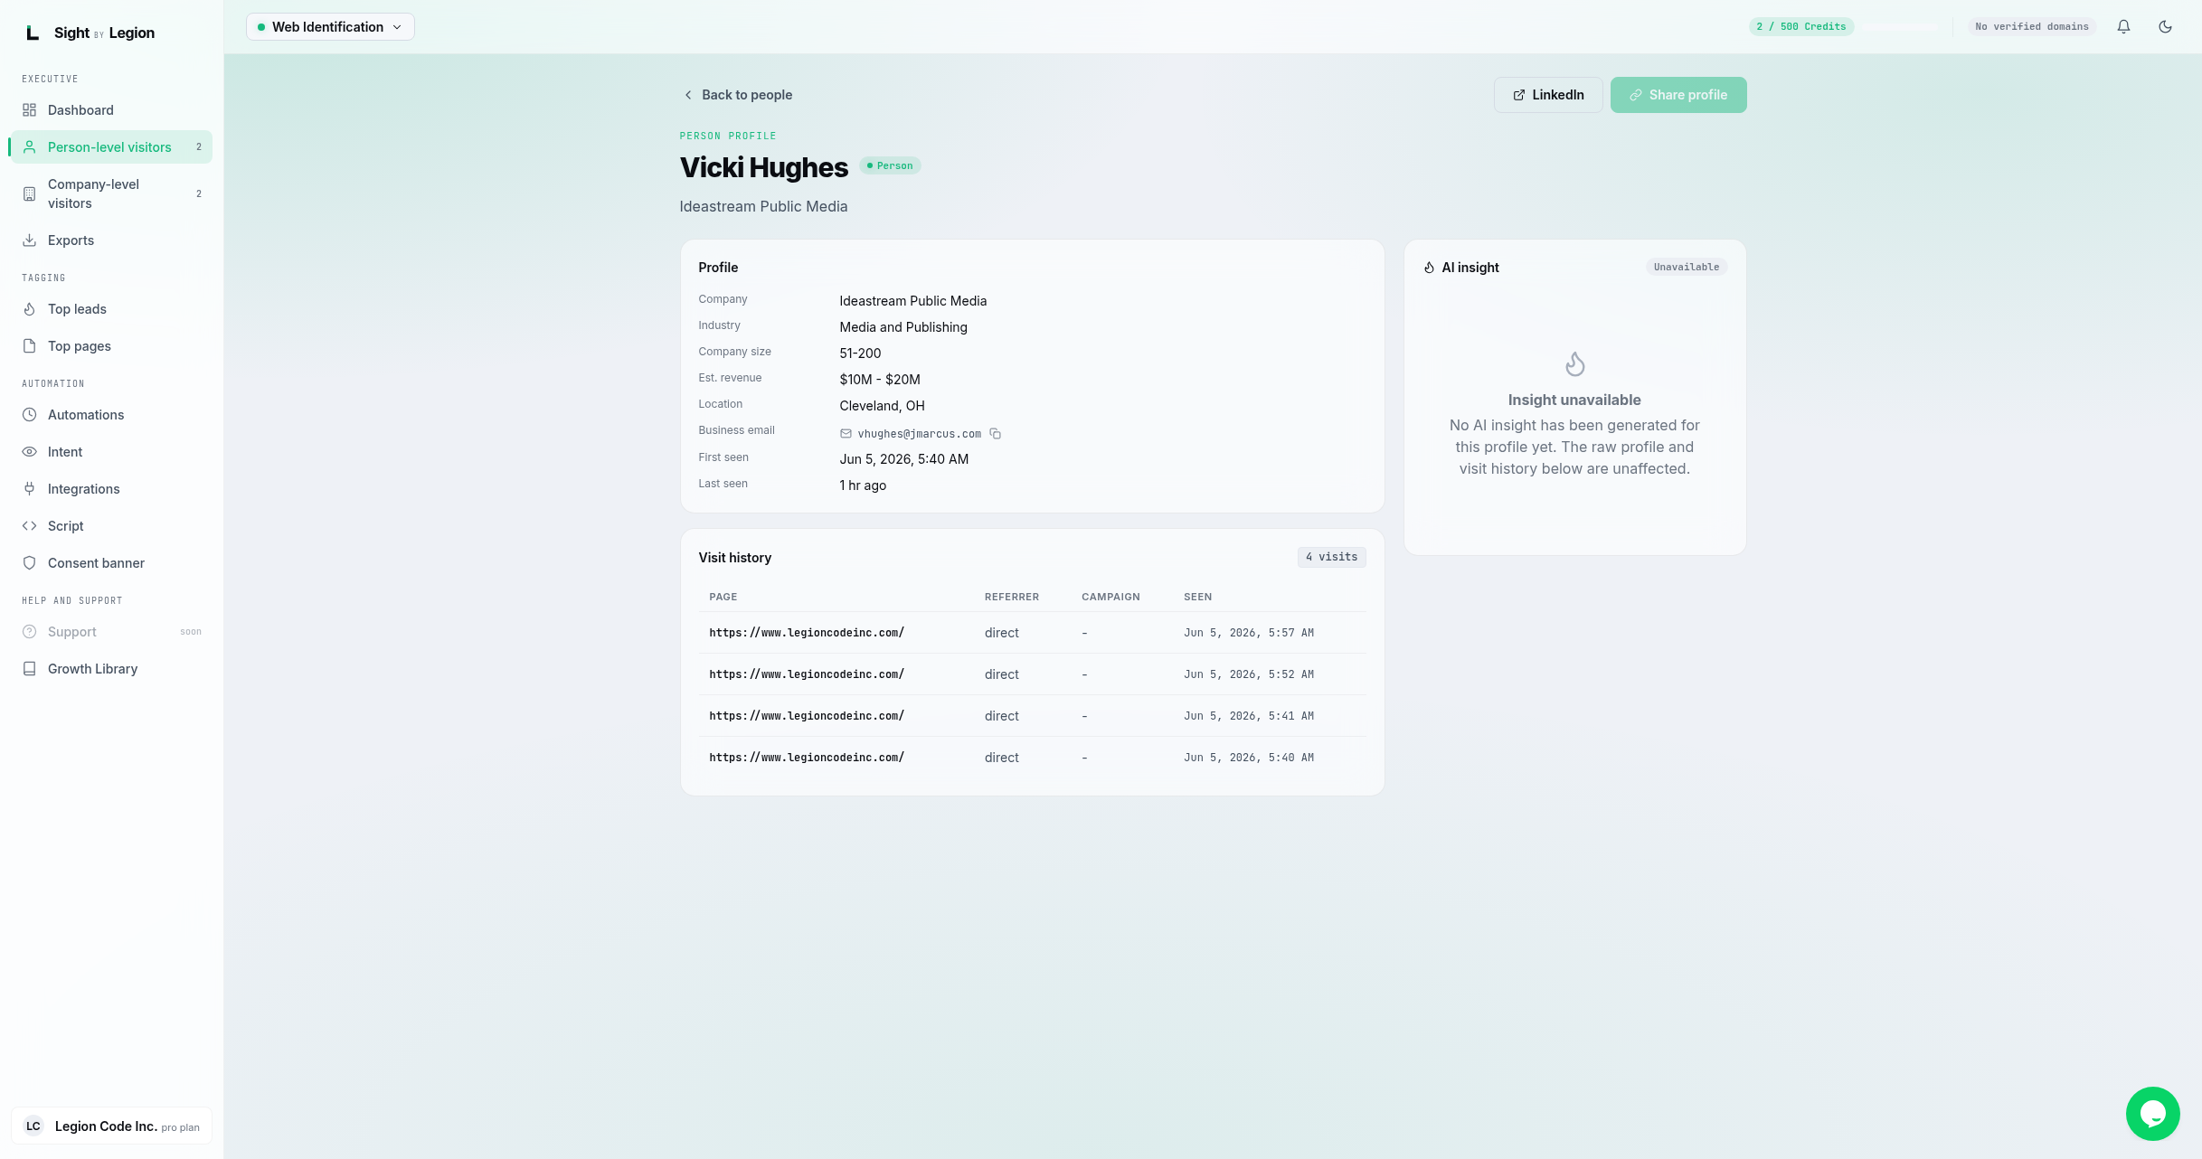Open the Consent banner page
The height and width of the screenshot is (1159, 2202).
tap(111, 563)
